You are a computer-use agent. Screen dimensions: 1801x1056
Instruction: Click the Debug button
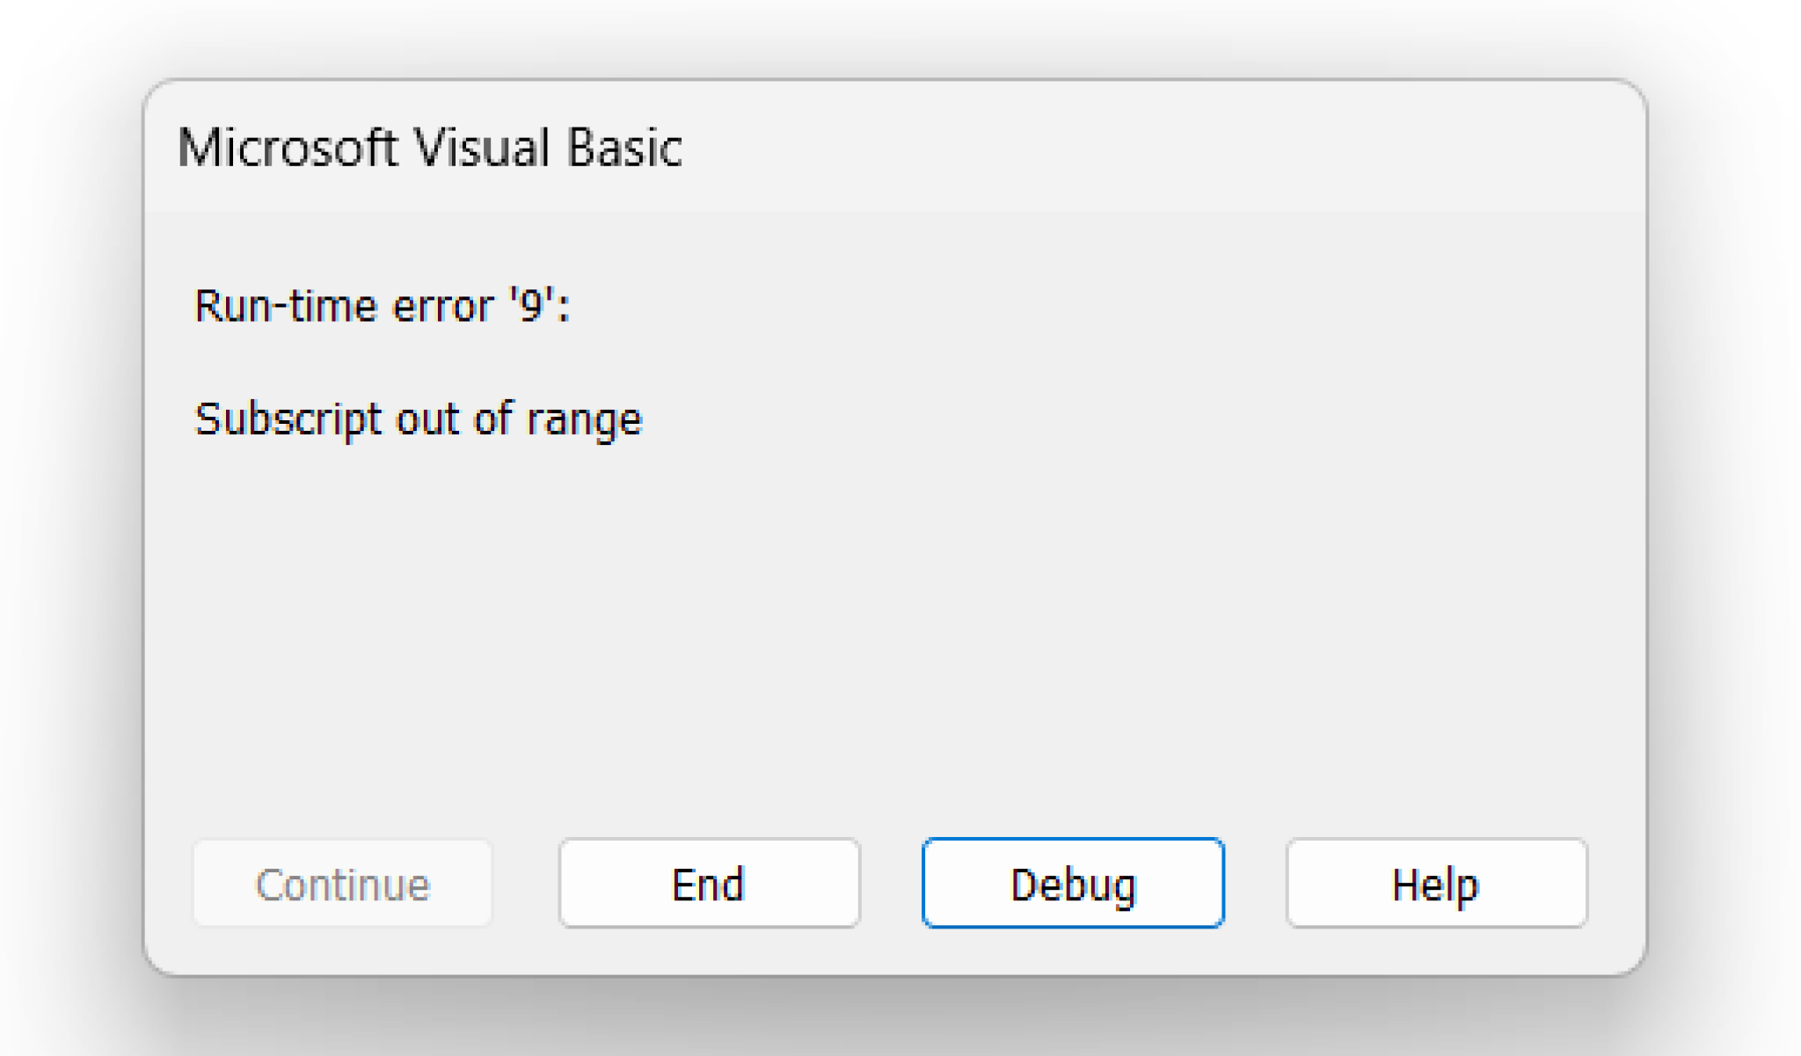pos(1073,884)
